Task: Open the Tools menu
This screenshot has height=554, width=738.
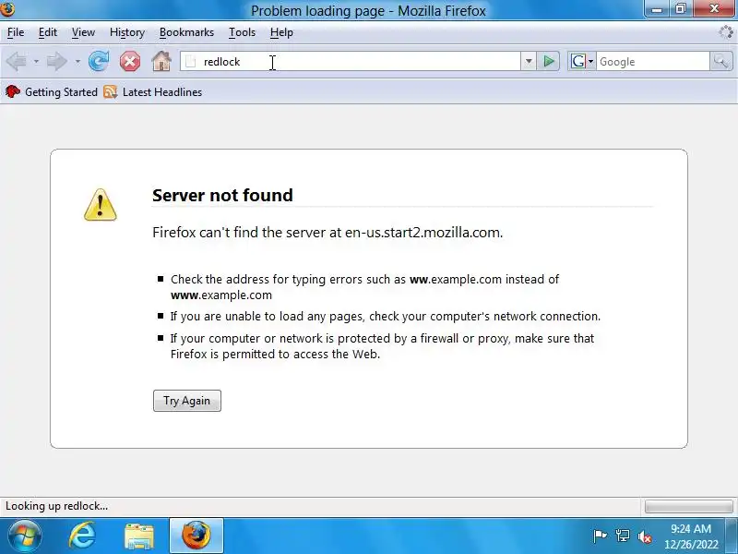Action: click(242, 32)
